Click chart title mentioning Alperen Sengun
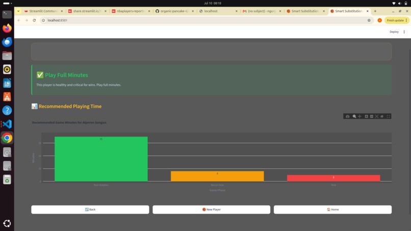The width and height of the screenshot is (411, 231). click(69, 122)
